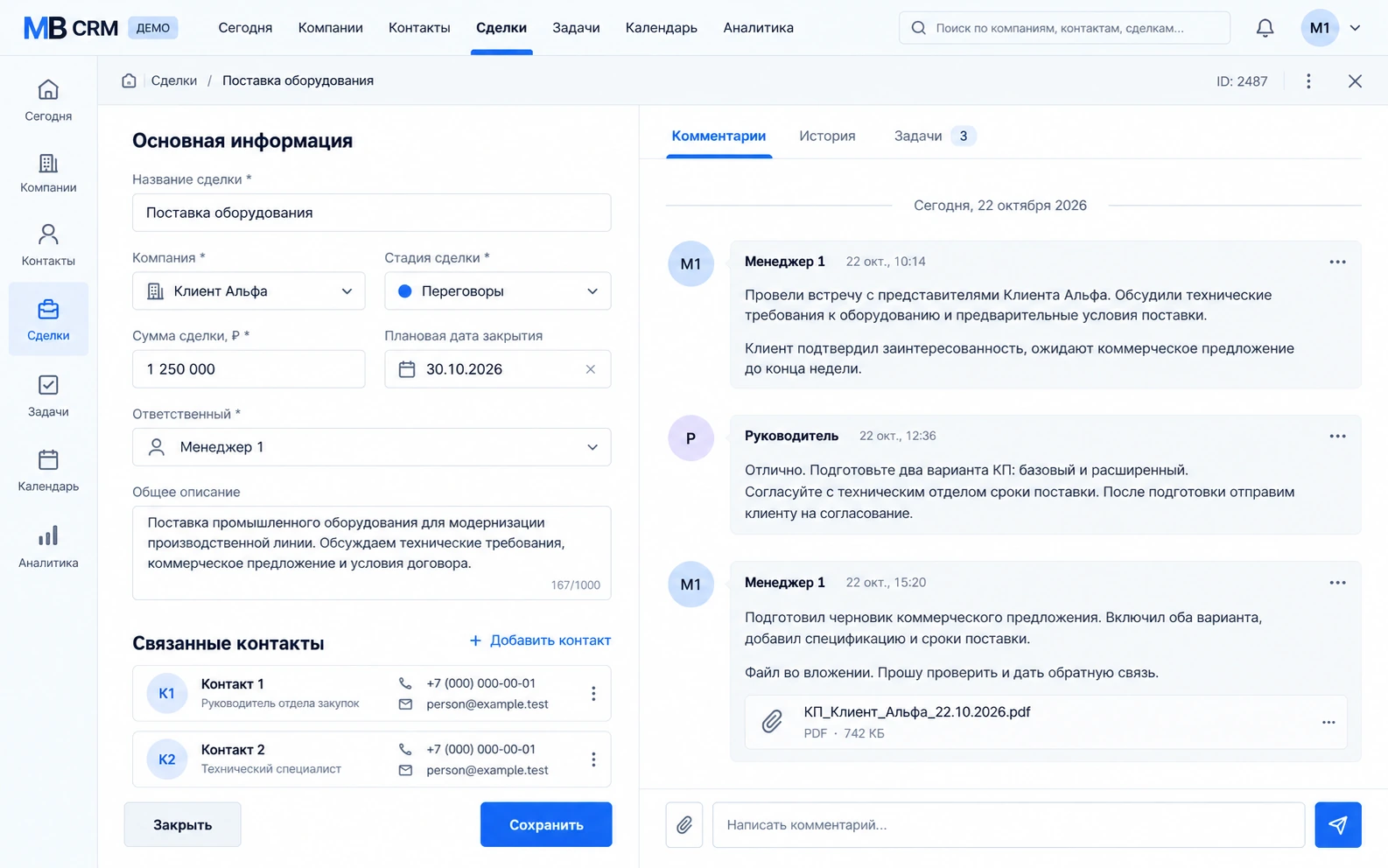Open Контакты in left sidebar

point(48,245)
